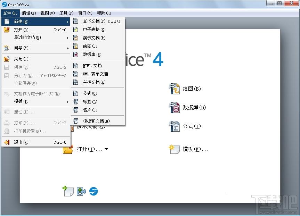Image resolution: width=300 pixels, height=216 pixels.
Task: Click the Database (数据库) icon in submenu
Action: tap(75, 55)
